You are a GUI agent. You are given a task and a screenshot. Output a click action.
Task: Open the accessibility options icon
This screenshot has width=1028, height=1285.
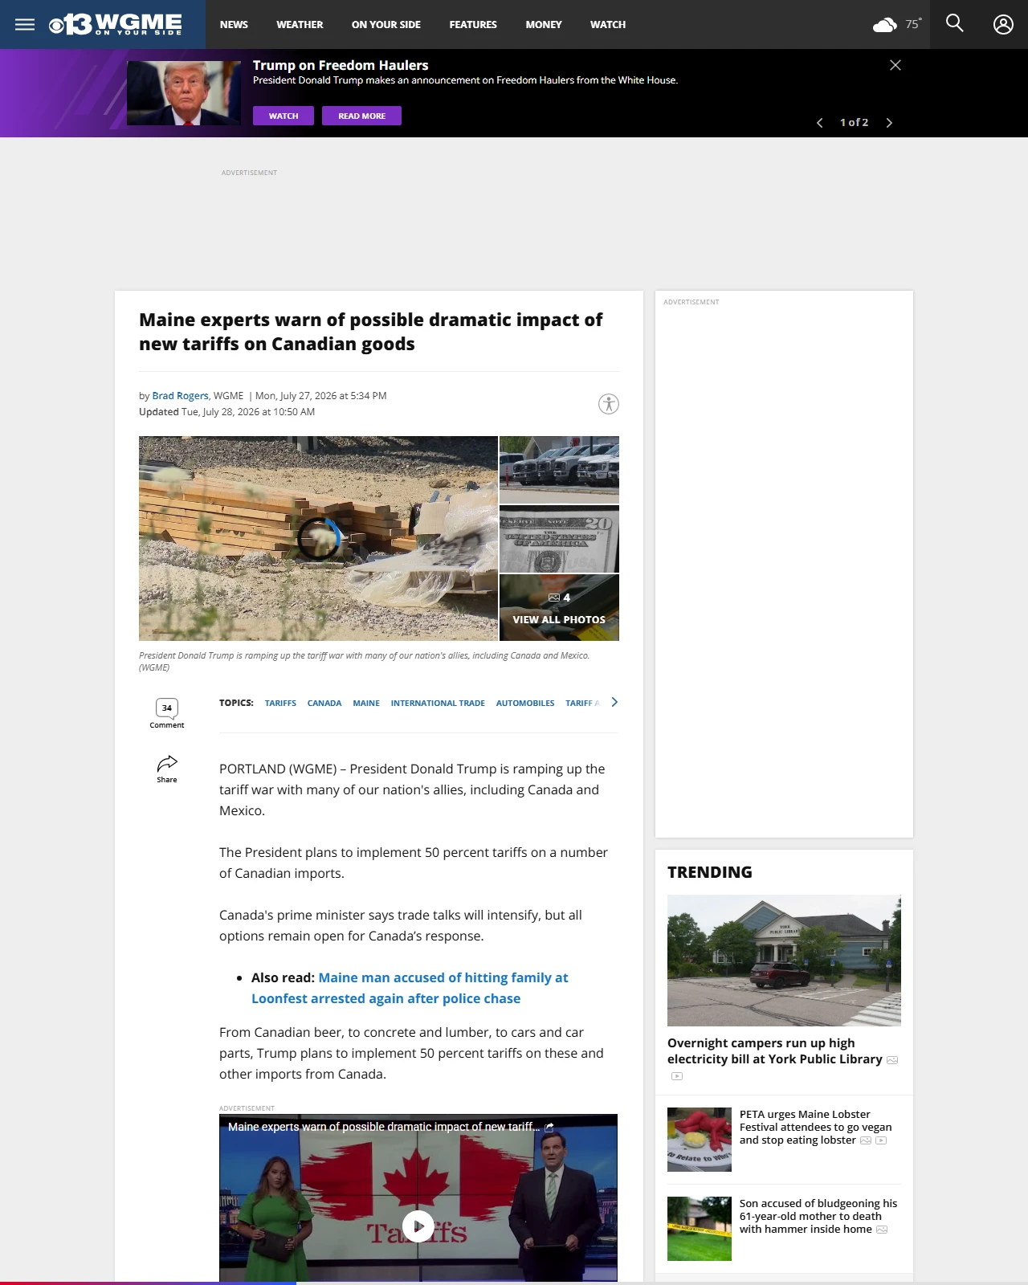[x=609, y=404]
